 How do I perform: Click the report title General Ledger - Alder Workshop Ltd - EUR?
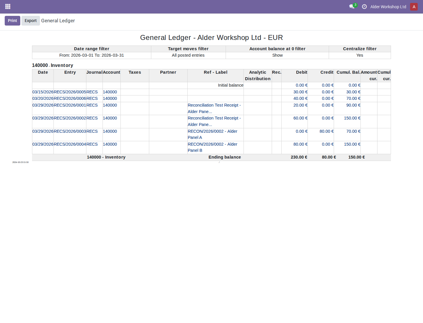(211, 38)
